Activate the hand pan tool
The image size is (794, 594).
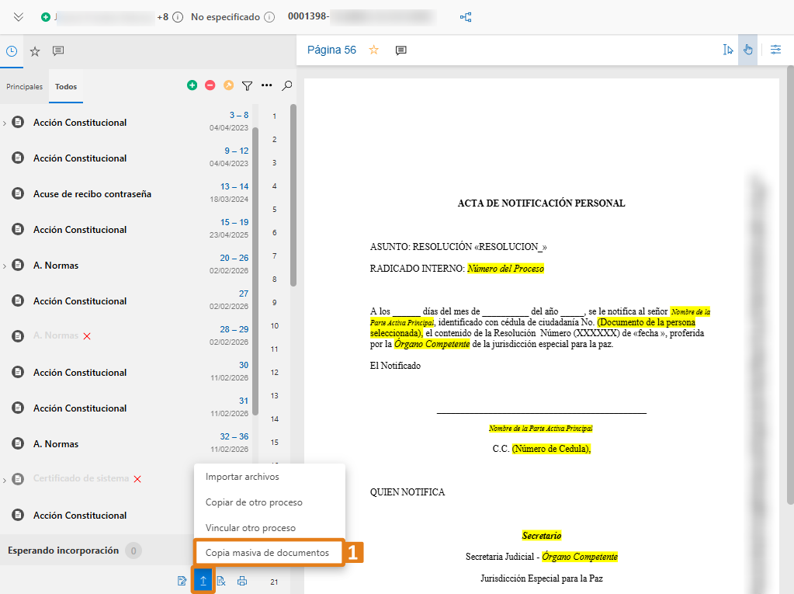click(x=747, y=49)
